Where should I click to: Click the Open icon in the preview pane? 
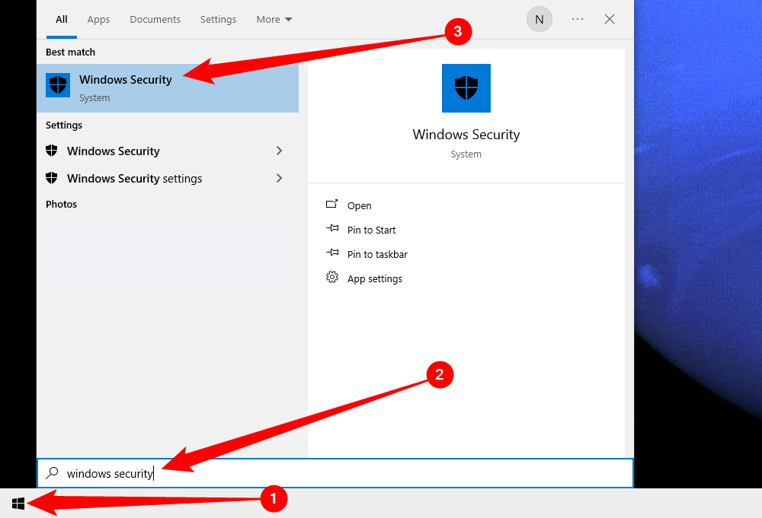[x=331, y=205]
